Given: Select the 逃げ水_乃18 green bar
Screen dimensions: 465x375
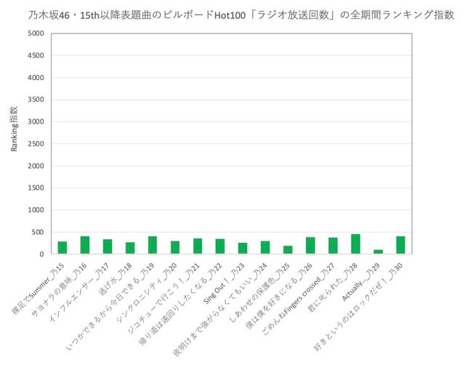Looking at the screenshot, I should point(130,248).
